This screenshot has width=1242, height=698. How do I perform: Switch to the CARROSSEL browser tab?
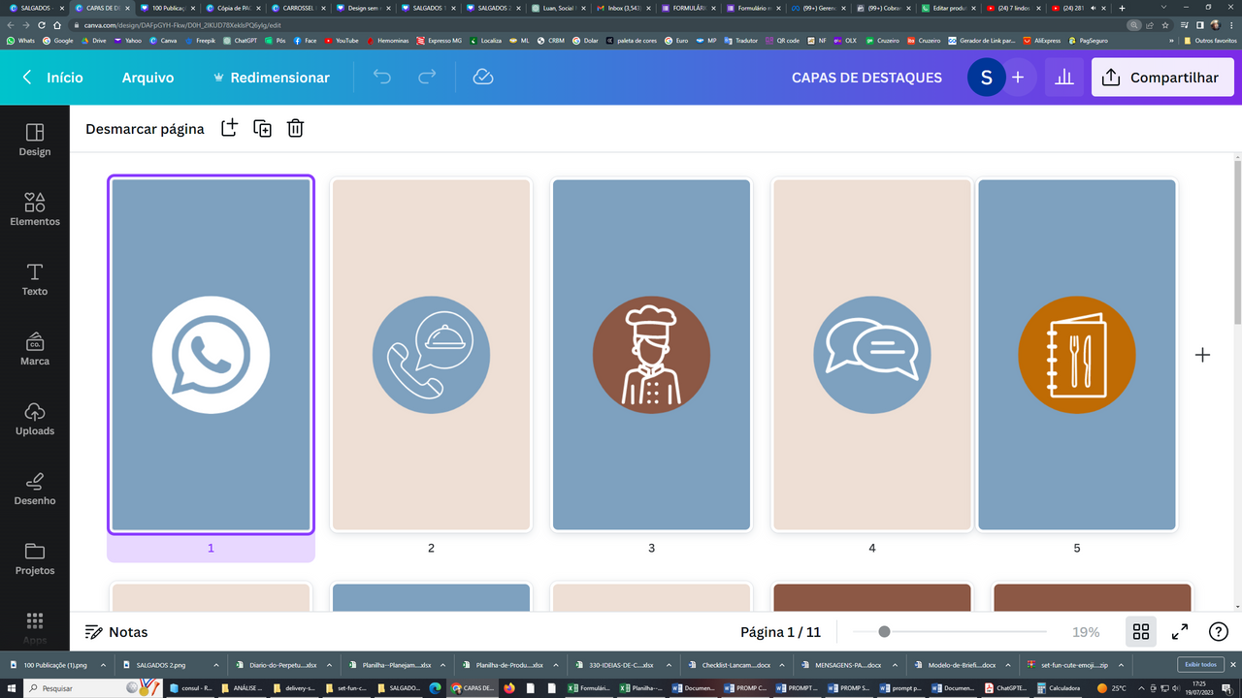coord(300,8)
